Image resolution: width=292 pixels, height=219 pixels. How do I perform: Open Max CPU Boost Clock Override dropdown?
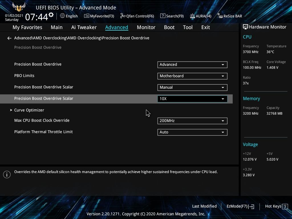click(192, 121)
